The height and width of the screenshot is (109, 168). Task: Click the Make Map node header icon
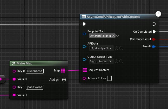[14, 63]
